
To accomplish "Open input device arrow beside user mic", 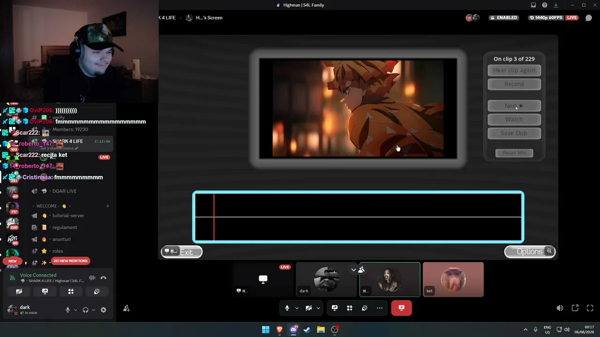I will pyautogui.click(x=75, y=310).
